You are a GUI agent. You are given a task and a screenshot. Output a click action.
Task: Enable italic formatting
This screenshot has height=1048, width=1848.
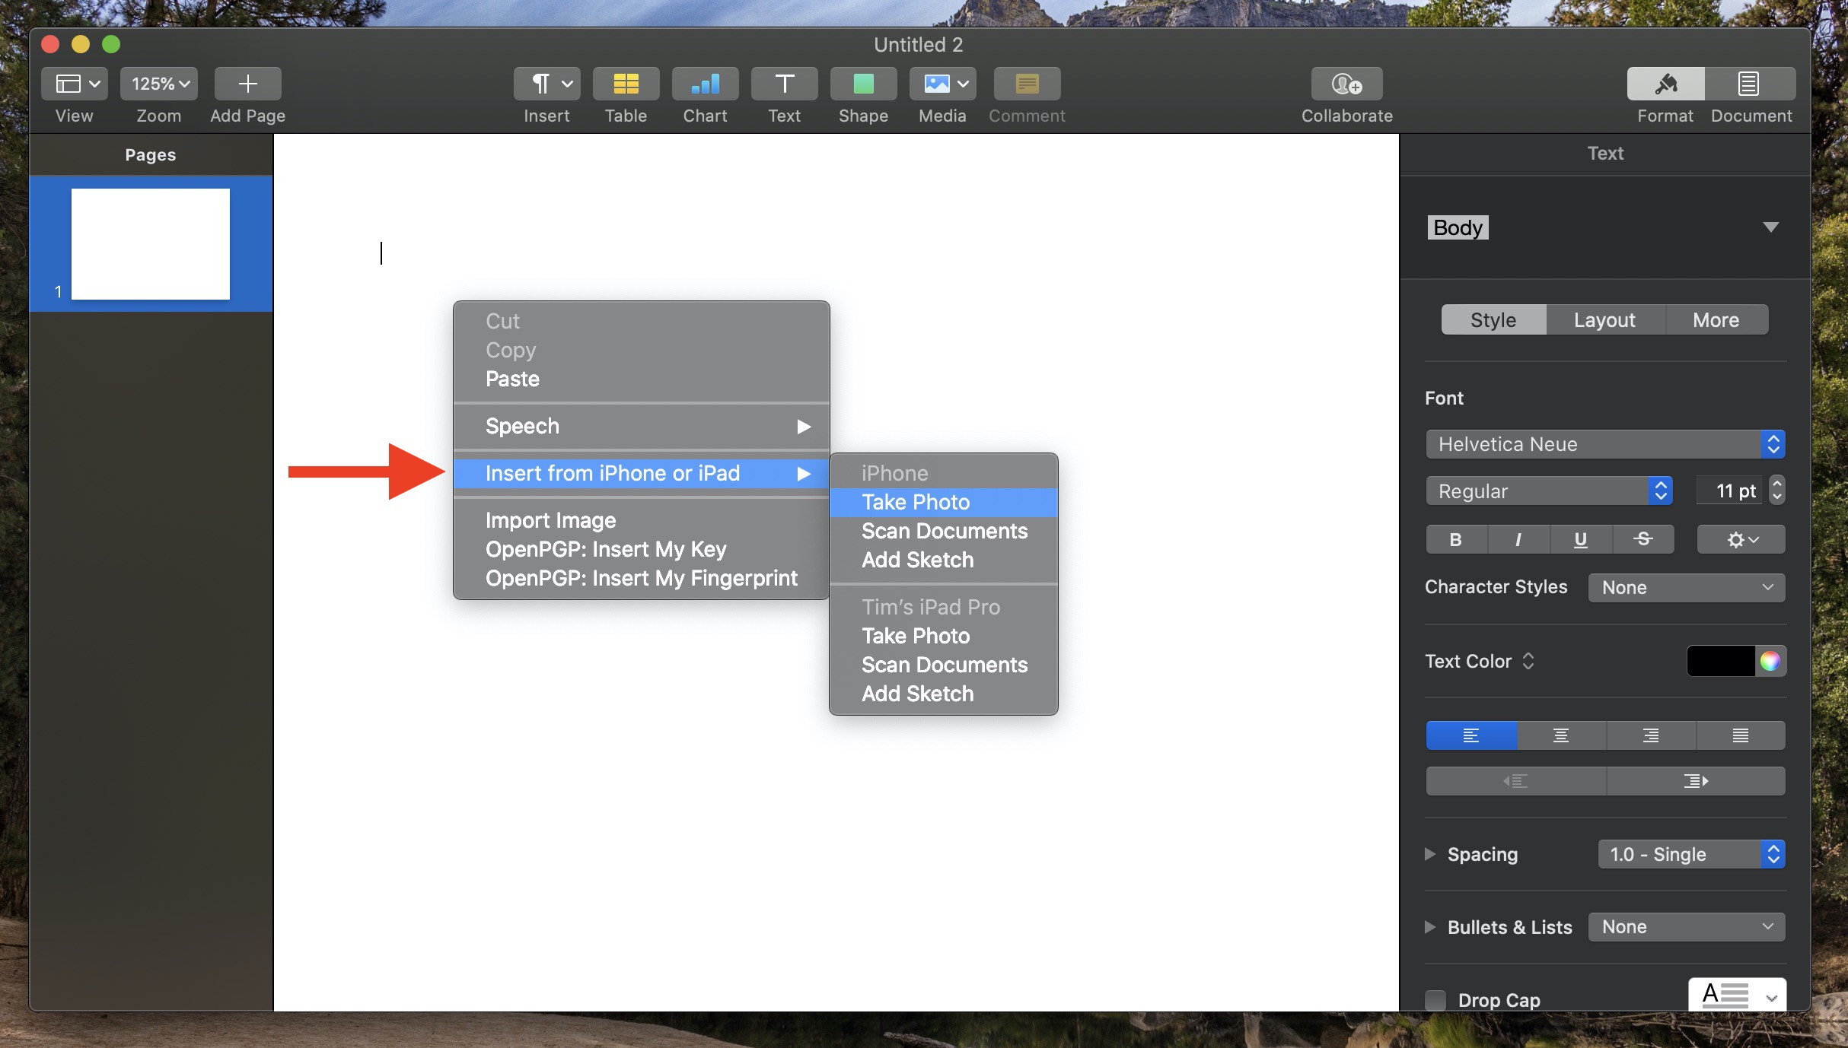coord(1517,539)
